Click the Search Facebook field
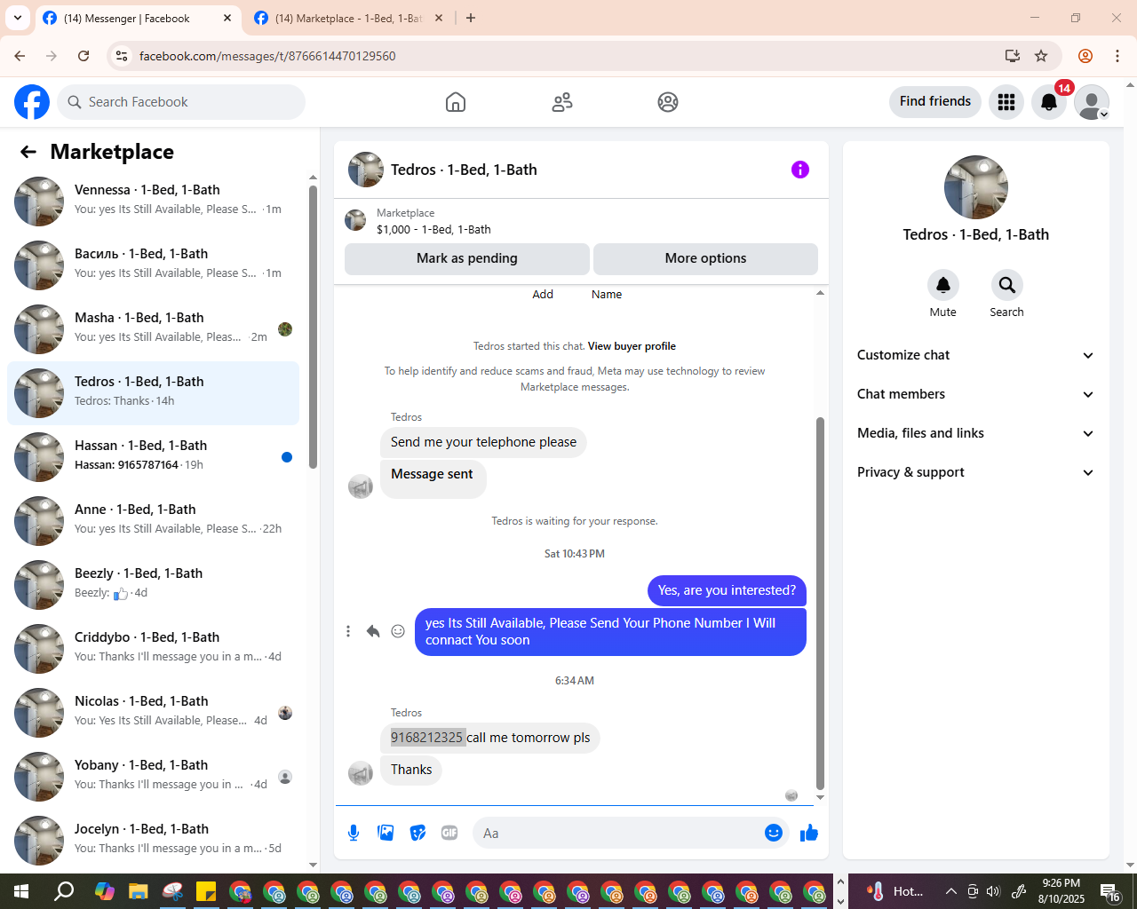 [181, 102]
